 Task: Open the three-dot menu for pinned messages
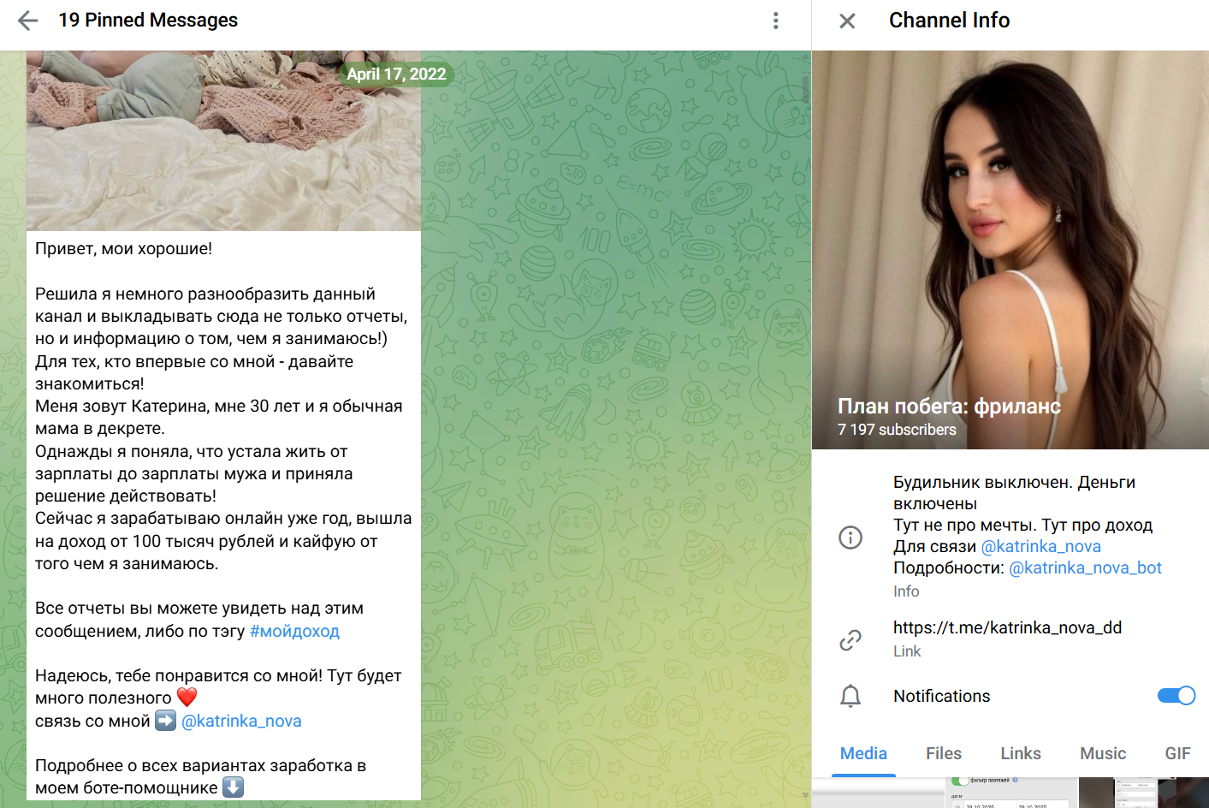(x=776, y=20)
